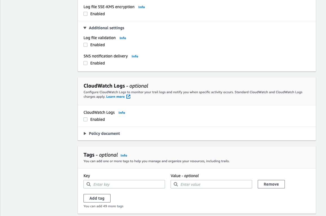Enable the CloudWatch Logs checkbox

85,119
